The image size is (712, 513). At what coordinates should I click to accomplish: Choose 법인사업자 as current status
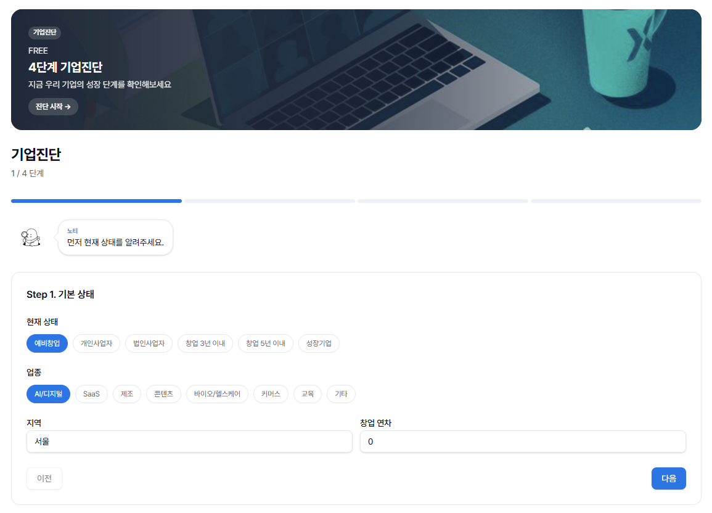point(149,343)
